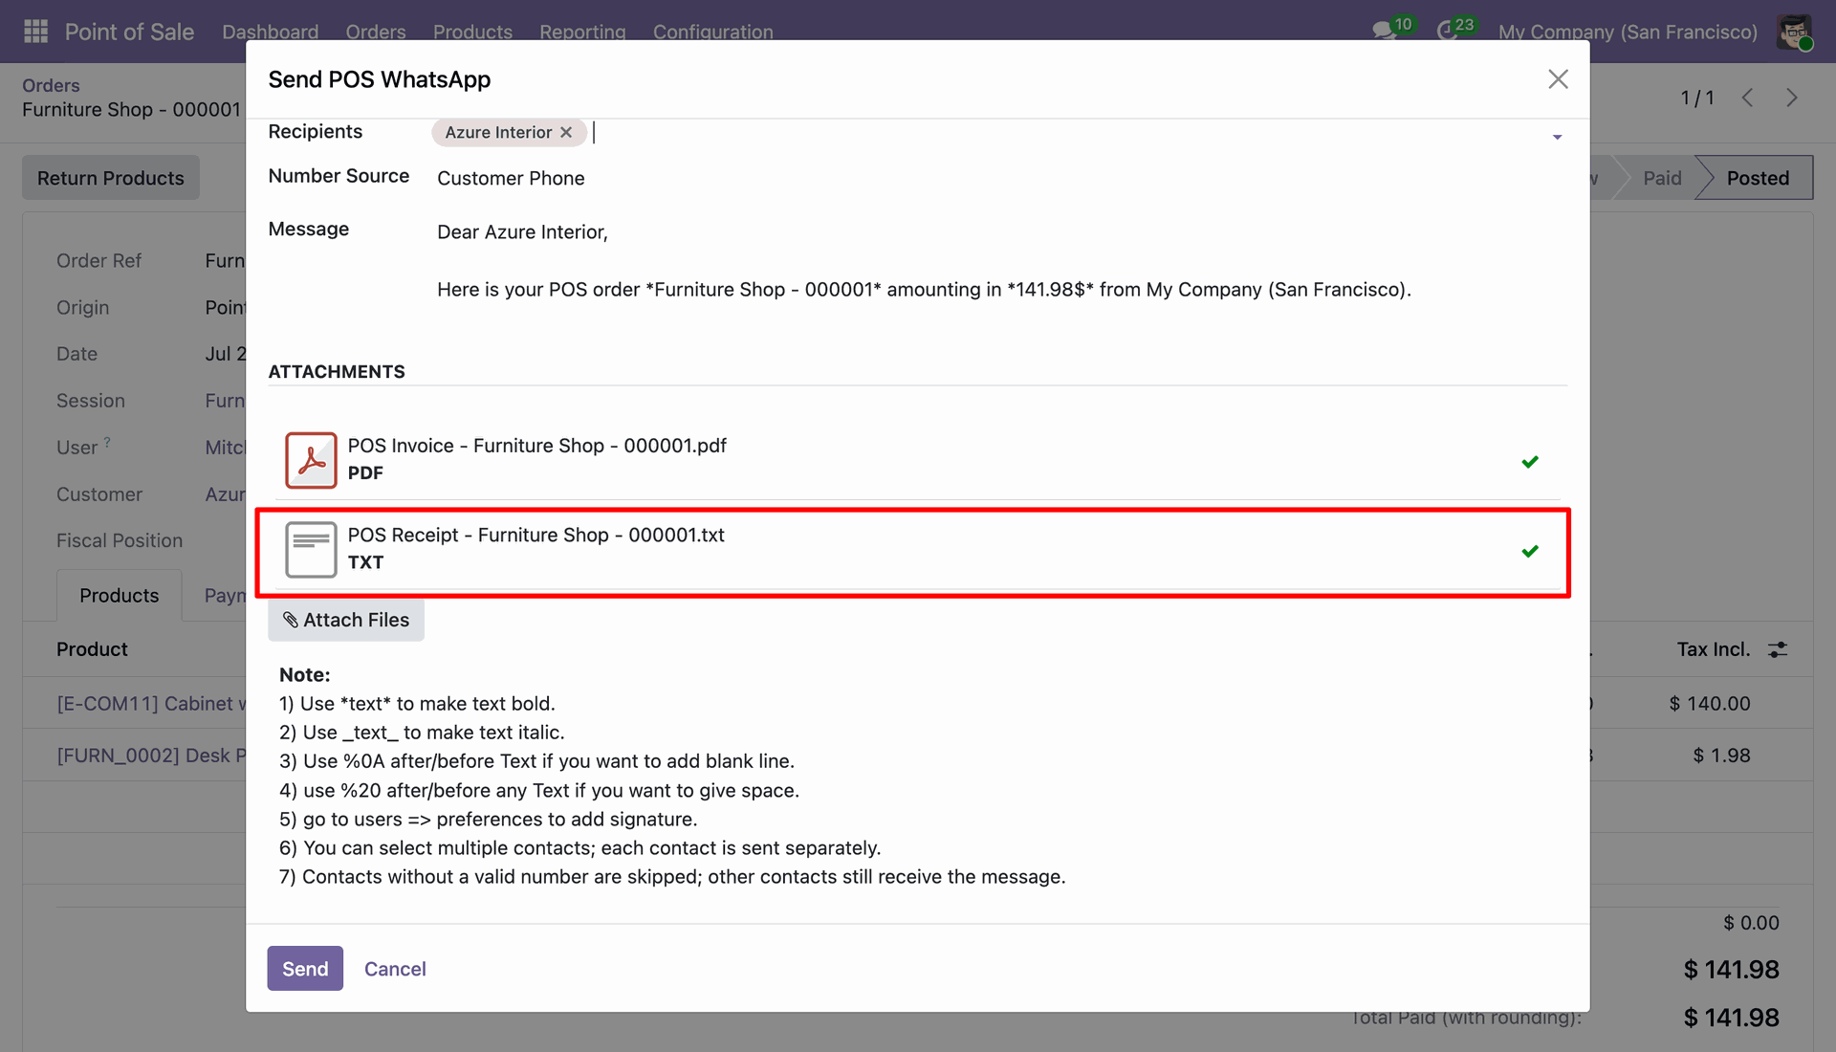Screen dimensions: 1836x1052
Task: Click Attach Files button
Action: pyautogui.click(x=346, y=620)
